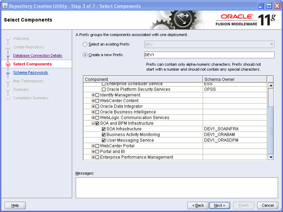The width and height of the screenshot is (283, 212).
Task: Expand the Enterprise Performance Management node
Action: pos(93,157)
